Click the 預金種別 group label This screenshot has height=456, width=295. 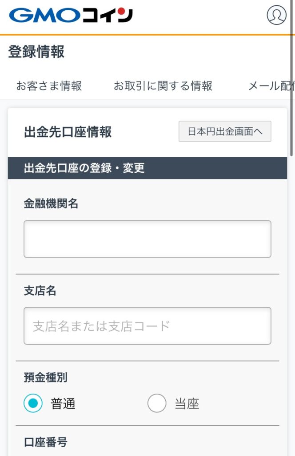pos(46,378)
